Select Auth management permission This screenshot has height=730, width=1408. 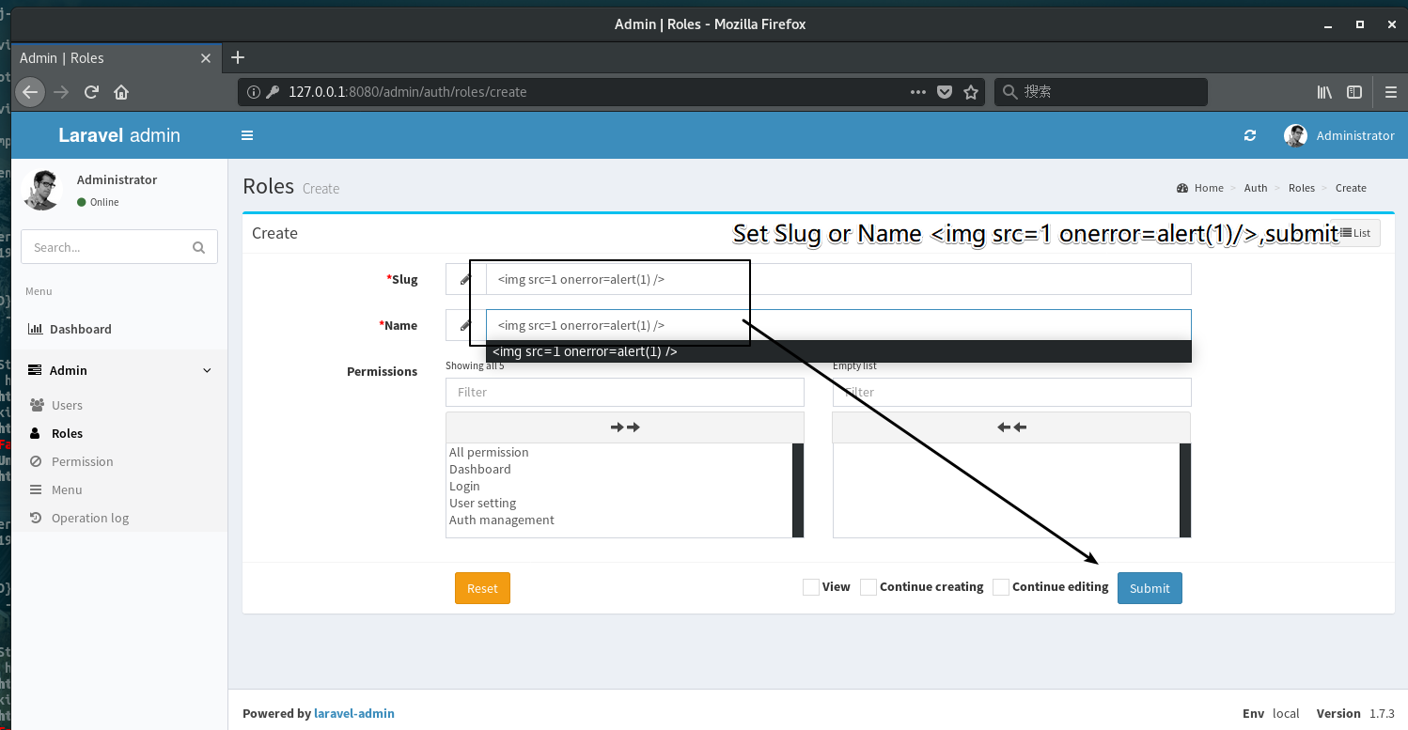point(502,520)
